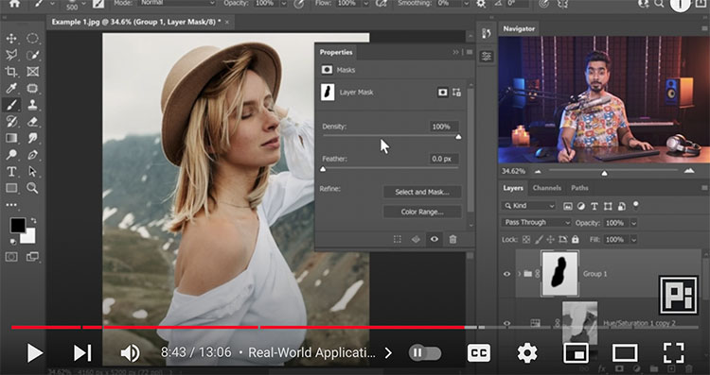Toggle the YouTube autoplay switch

coord(425,352)
